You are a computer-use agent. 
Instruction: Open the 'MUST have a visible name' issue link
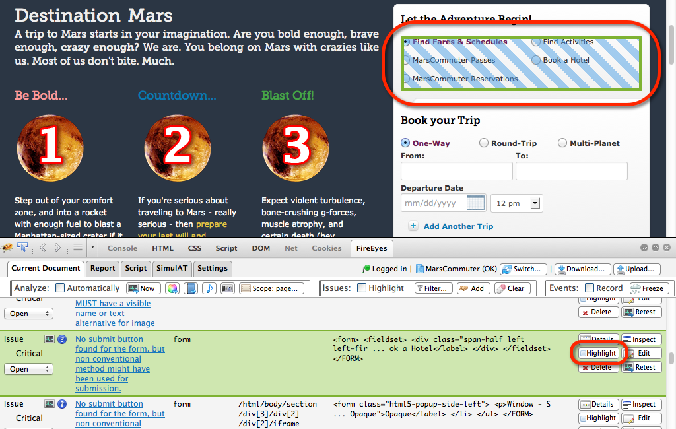click(x=115, y=313)
